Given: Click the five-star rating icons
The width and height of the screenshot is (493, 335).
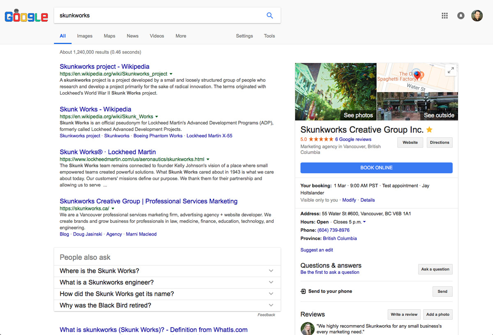Looking at the screenshot, I should [x=320, y=139].
